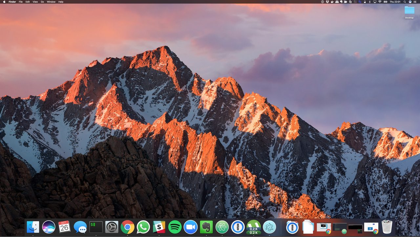Screen dimensions: 420x237
Task: Open Spotlight search magnifier
Action: pos(405,2)
